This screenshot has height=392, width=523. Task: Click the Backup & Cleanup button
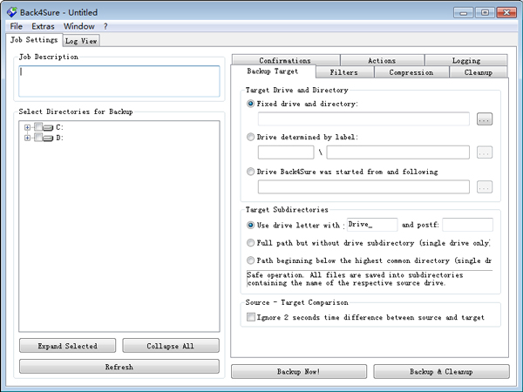441,371
